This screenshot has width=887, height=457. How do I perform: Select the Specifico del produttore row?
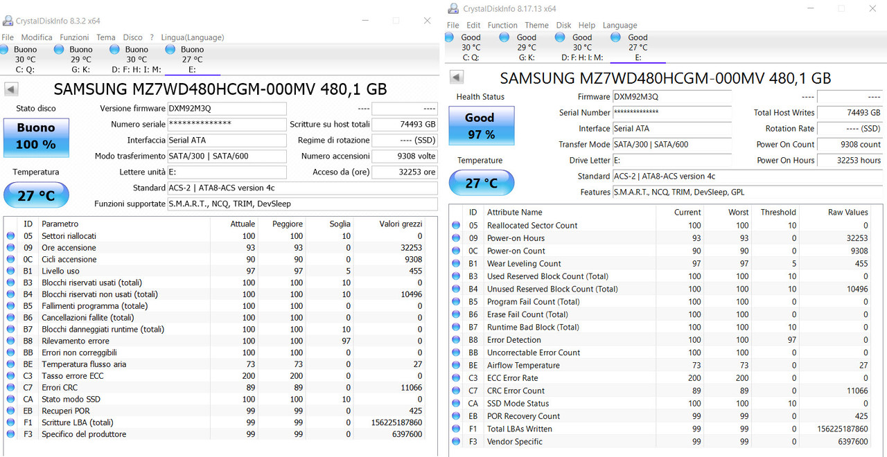pyautogui.click(x=216, y=434)
